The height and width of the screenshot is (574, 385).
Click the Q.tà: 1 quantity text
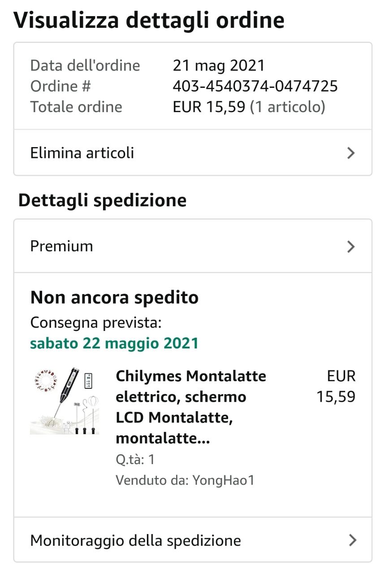tap(135, 460)
